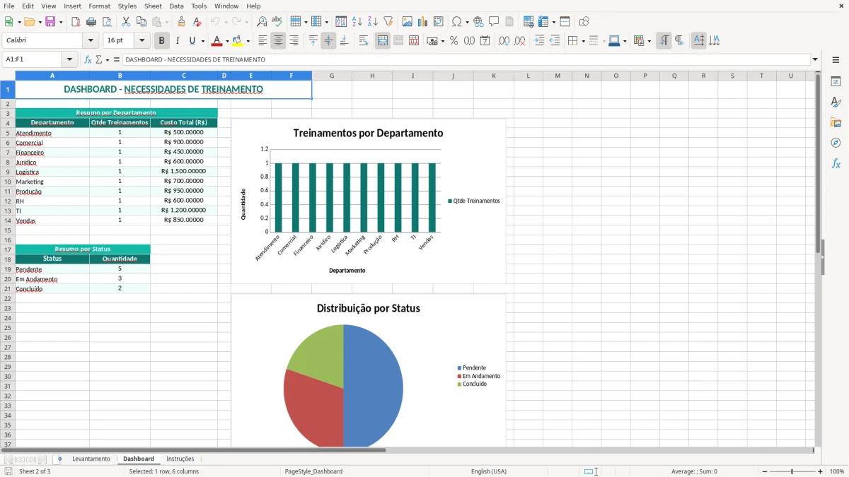849x477 pixels.
Task: Click the Save document icon
Action: 50,22
